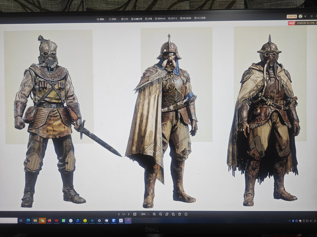
Task: Click the delete trash icon
Action: tap(180, 214)
